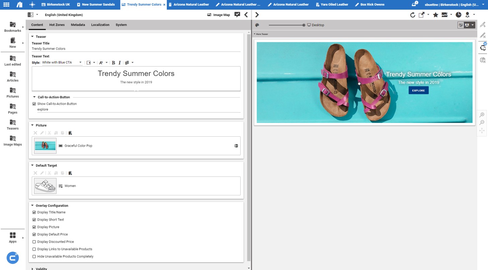
Task: Toggle bold in Teaser Text toolbar
Action: click(113, 63)
